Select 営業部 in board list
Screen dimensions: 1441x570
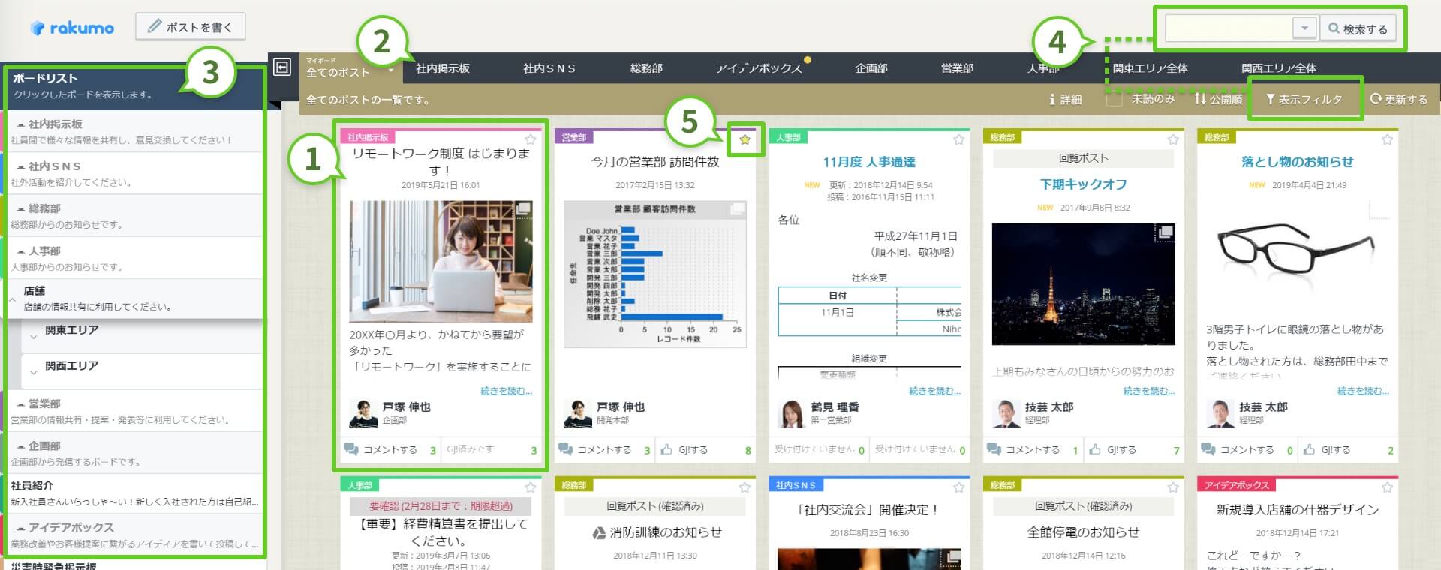tap(134, 410)
